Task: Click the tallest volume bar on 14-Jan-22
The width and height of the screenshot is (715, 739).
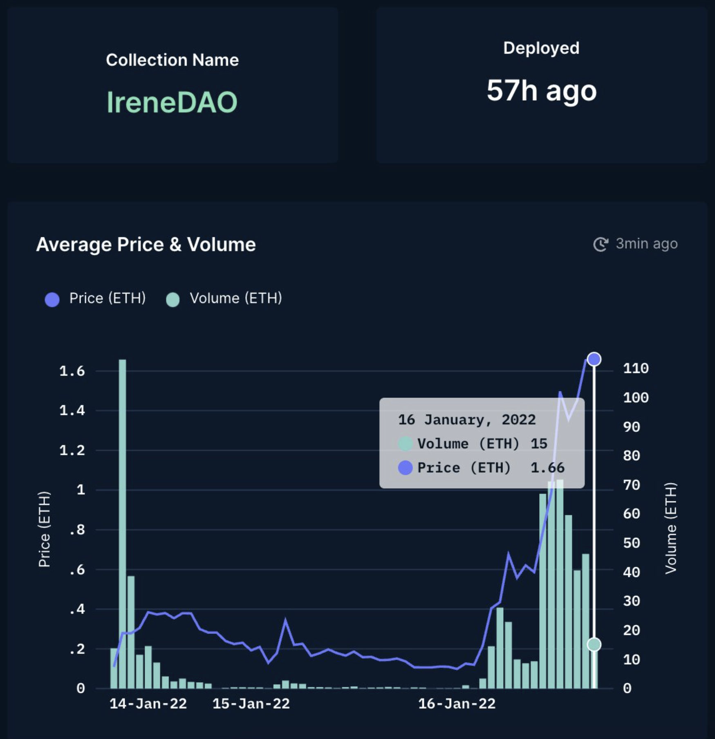Action: (122, 523)
